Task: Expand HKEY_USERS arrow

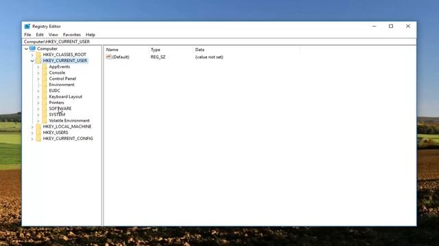Action: tap(32, 133)
